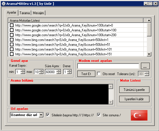Decrease Süre Aşımı value with down arrow
The height and width of the screenshot is (131, 159).
click(x=59, y=73)
